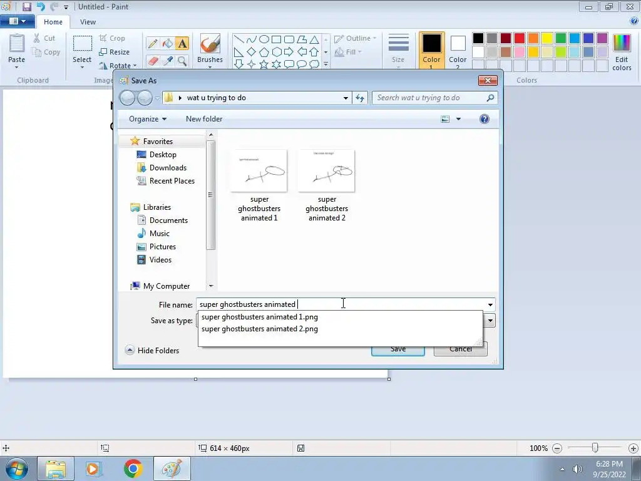Image resolution: width=641 pixels, height=481 pixels.
Task: Open Customize Quick Access Toolbar arrow
Action: [66, 7]
